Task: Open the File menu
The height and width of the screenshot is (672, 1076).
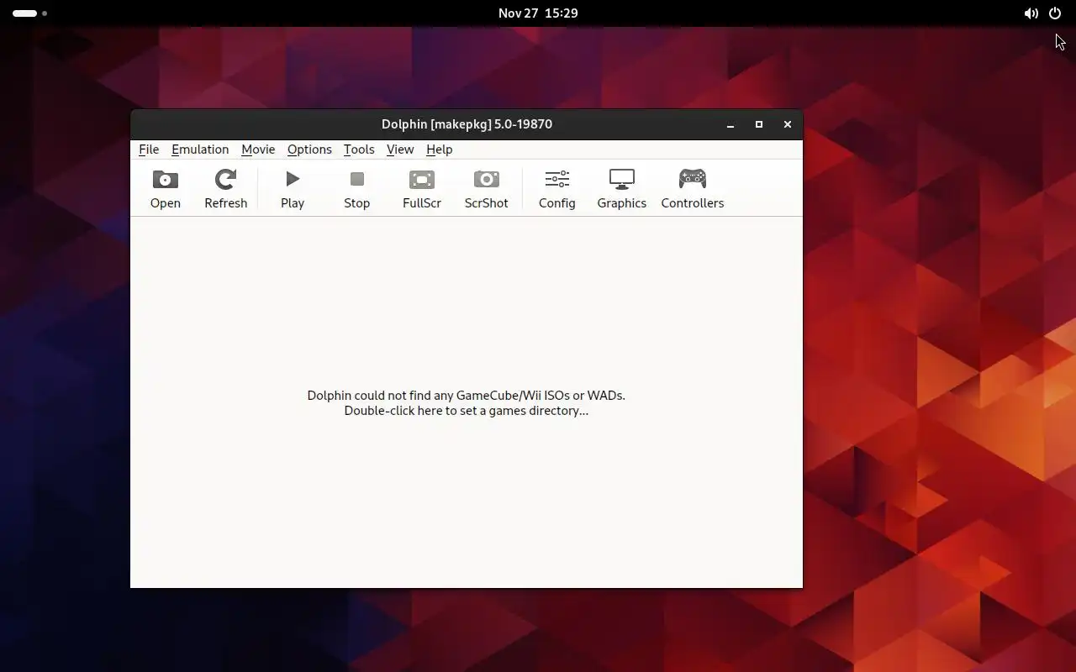Action: [149, 149]
